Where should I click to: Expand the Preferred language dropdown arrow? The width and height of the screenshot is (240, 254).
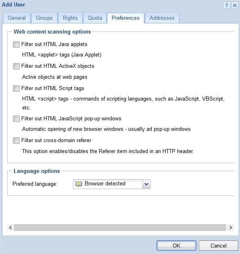(x=146, y=184)
